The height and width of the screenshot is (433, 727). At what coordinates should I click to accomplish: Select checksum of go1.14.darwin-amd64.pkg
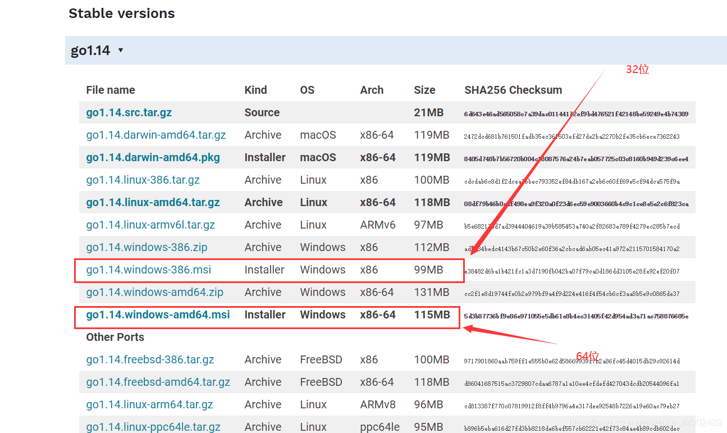coord(576,159)
